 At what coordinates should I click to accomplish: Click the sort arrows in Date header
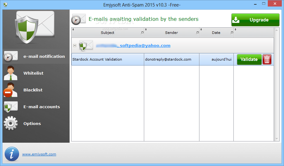(x=201, y=29)
